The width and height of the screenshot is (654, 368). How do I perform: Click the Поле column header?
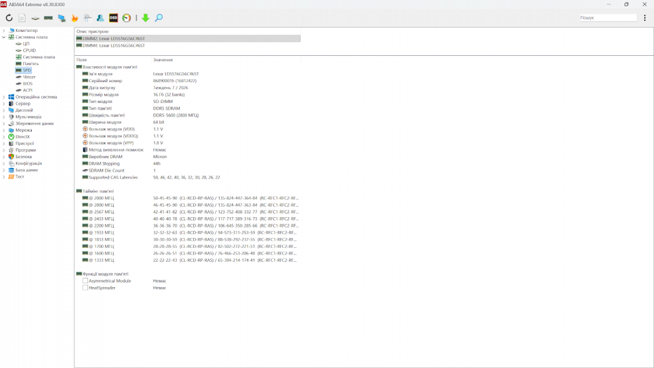pos(113,59)
